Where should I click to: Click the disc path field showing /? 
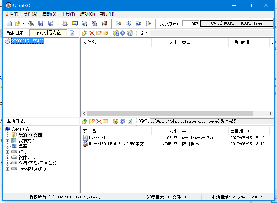pos(212,33)
